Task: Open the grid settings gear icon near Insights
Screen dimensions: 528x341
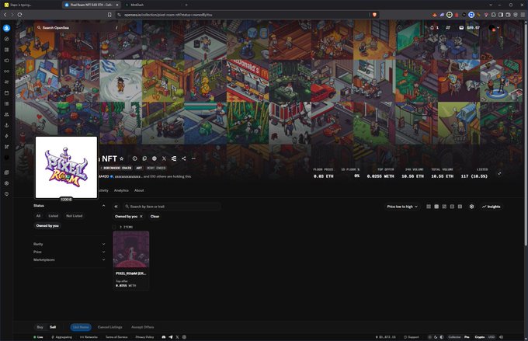Action: [472, 207]
